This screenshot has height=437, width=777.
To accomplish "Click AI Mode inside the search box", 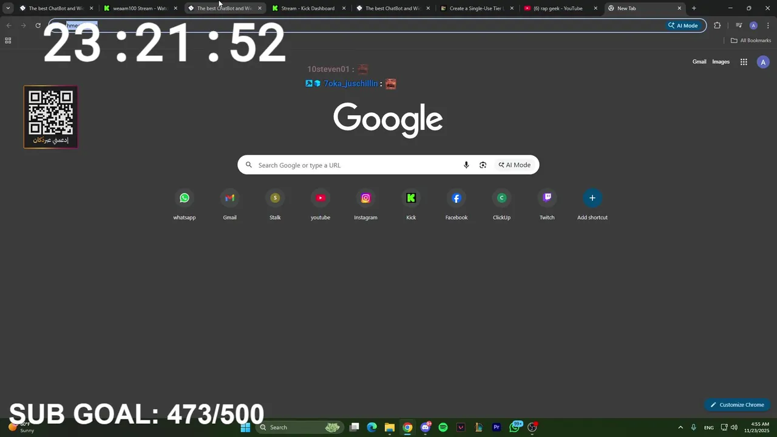I will point(515,165).
